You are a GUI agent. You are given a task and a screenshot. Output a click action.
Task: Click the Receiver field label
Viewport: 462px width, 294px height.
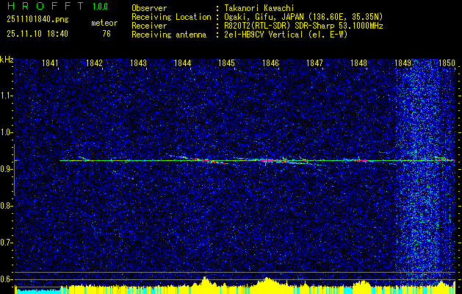pos(149,26)
